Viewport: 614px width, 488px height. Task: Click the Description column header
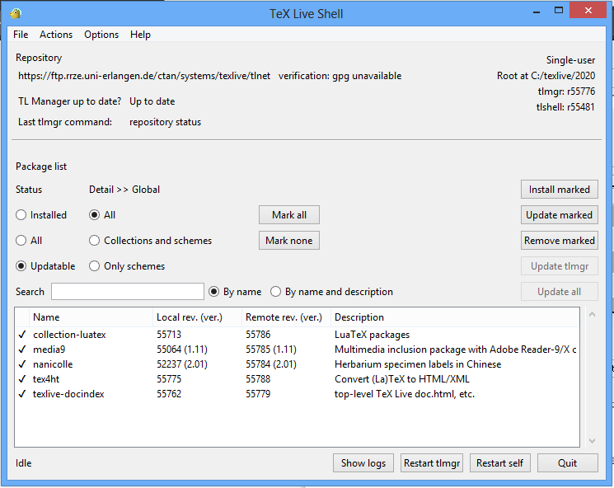pos(455,317)
